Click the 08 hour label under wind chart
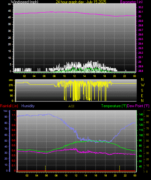 coord(54,76)
